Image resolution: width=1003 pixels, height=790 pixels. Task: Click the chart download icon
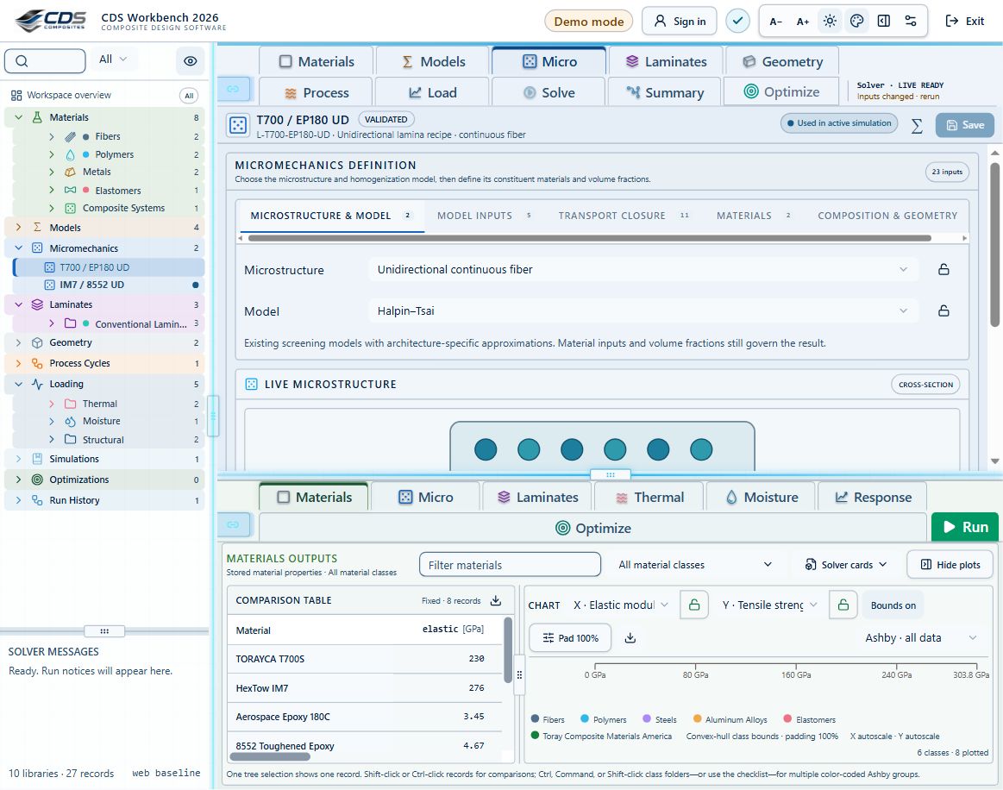[630, 637]
